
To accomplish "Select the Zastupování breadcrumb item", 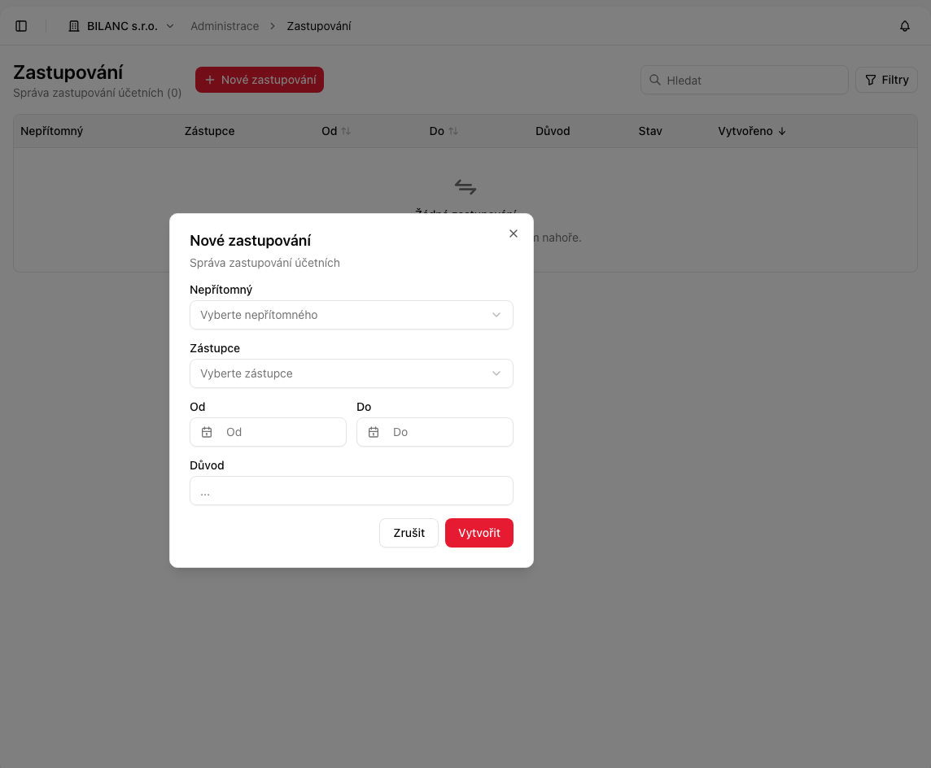I will pos(319,26).
